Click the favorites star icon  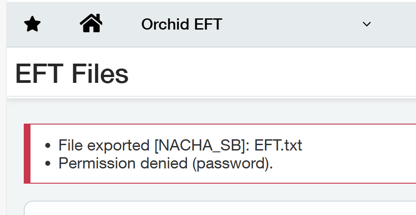coord(32,24)
